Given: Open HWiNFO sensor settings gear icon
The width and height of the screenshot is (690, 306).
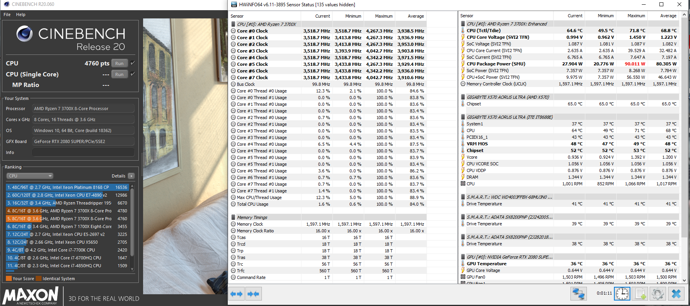Looking at the screenshot, I should pyautogui.click(x=658, y=293).
